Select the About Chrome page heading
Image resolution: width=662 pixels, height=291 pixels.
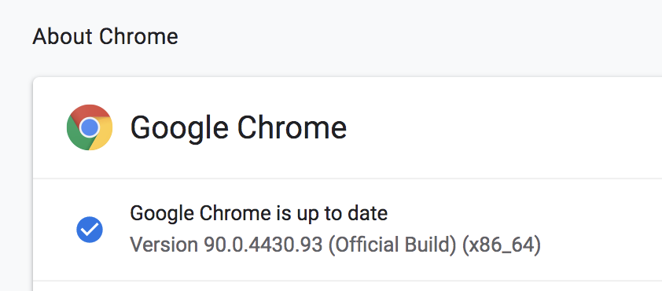pos(105,36)
